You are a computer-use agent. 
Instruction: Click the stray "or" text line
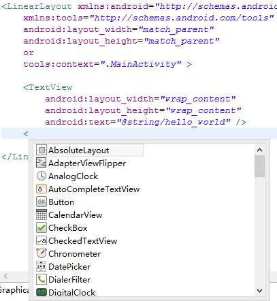[29, 53]
